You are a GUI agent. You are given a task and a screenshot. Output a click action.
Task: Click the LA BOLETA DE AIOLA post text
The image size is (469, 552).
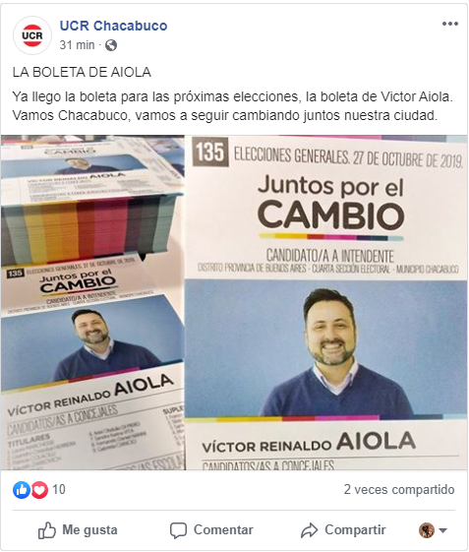click(82, 72)
